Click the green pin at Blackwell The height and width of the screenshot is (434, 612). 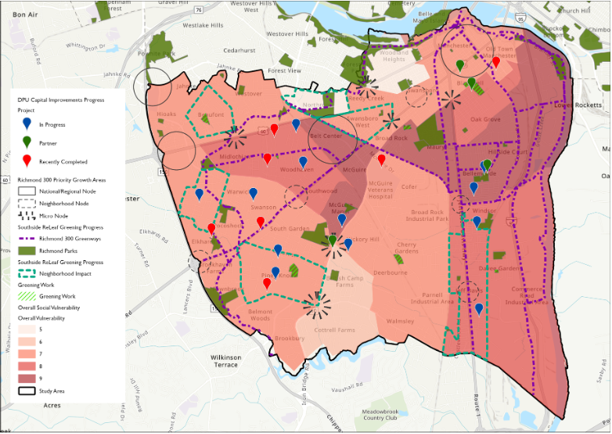471,83
